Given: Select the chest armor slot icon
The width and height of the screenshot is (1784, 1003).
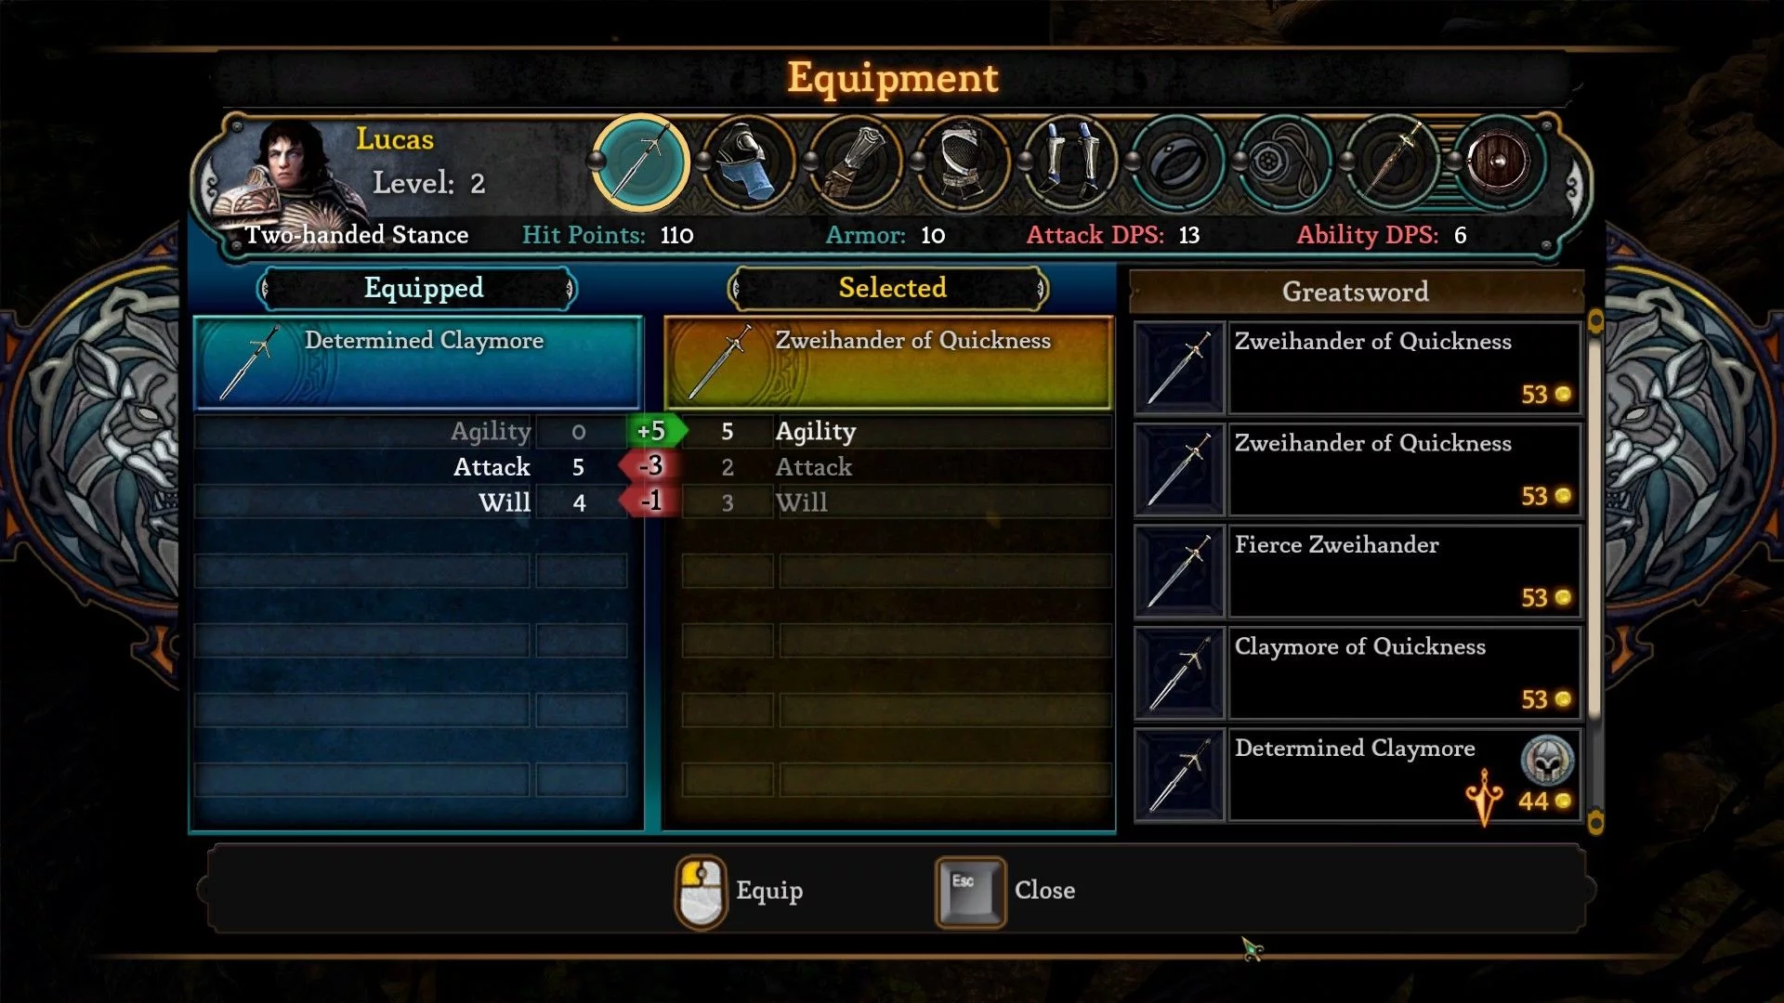Looking at the screenshot, I should [963, 163].
